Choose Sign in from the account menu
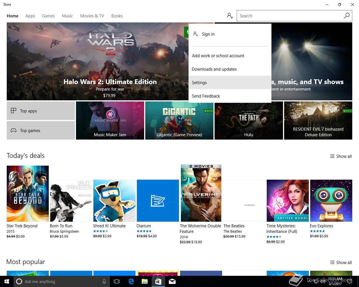The image size is (359, 287). point(230,34)
